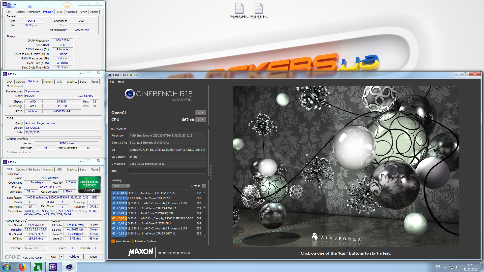The height and width of the screenshot is (272, 484).
Task: Expand the Tools dropdown arrow
Action: click(x=62, y=257)
